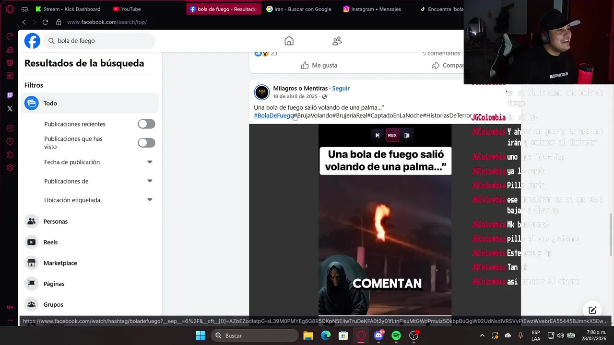The height and width of the screenshot is (345, 614).
Task: Open the #BolaDeFuego hashtag link
Action: click(273, 115)
